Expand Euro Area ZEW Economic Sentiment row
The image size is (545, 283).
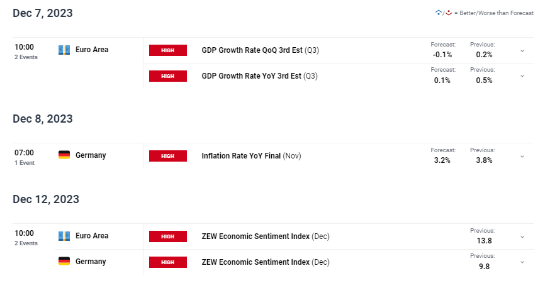[522, 237]
